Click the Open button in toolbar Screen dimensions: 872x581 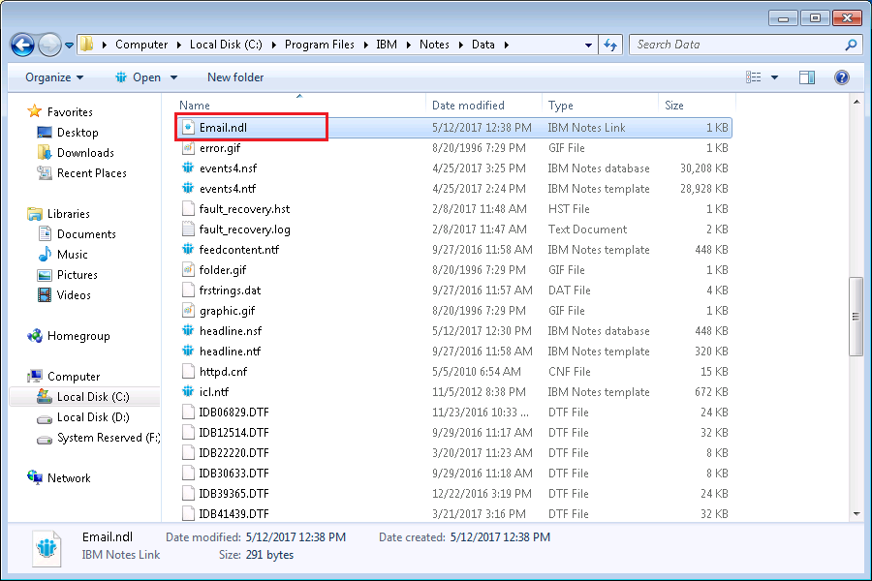point(139,77)
